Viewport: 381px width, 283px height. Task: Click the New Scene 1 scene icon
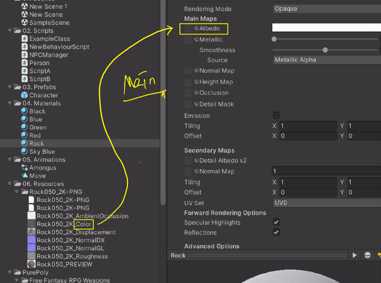click(24, 6)
